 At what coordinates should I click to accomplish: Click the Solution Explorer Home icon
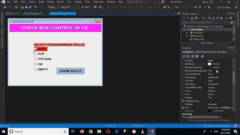point(192,18)
